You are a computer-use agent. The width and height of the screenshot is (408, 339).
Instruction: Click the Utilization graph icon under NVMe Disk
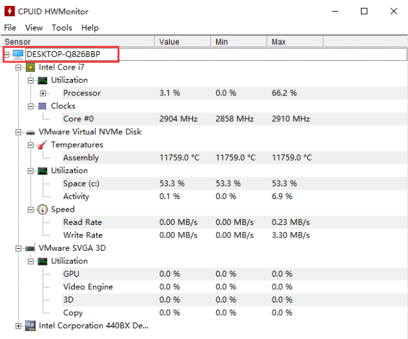click(x=42, y=171)
